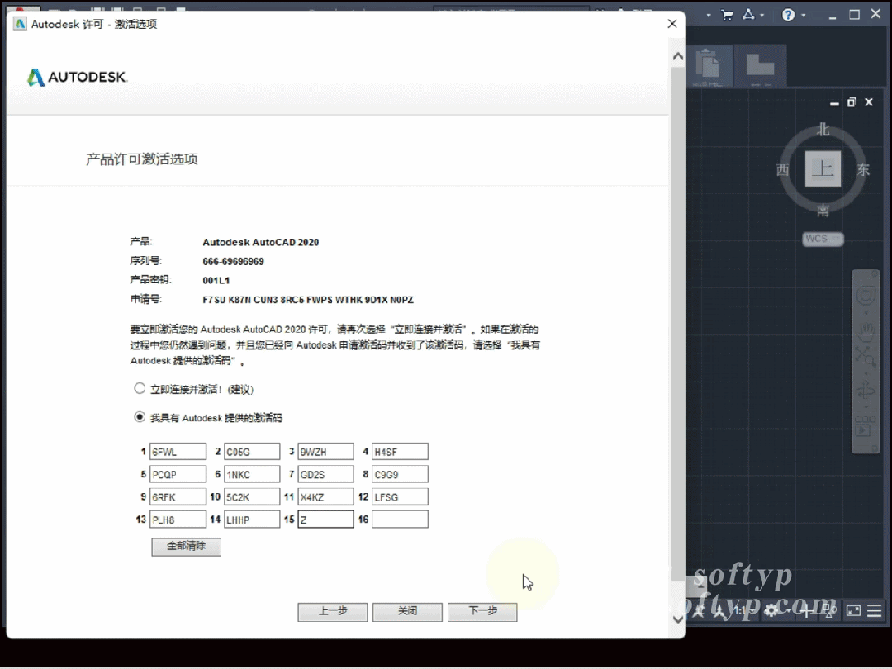
Task: Click activation code field 14 containing LHHP
Action: point(252,520)
